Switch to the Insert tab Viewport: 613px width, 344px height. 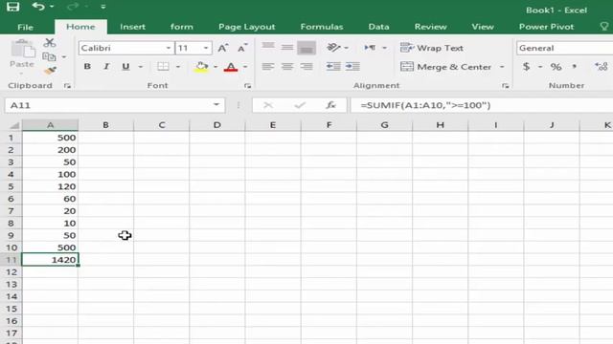coord(132,27)
